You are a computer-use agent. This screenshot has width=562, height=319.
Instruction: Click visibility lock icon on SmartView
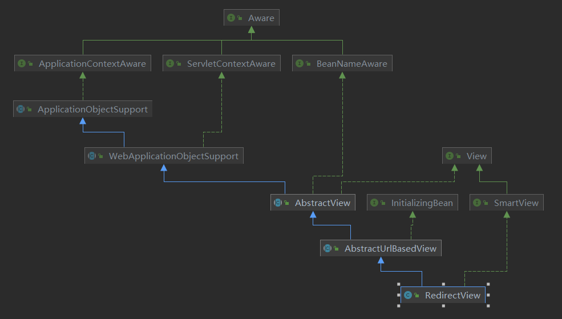[486, 203]
